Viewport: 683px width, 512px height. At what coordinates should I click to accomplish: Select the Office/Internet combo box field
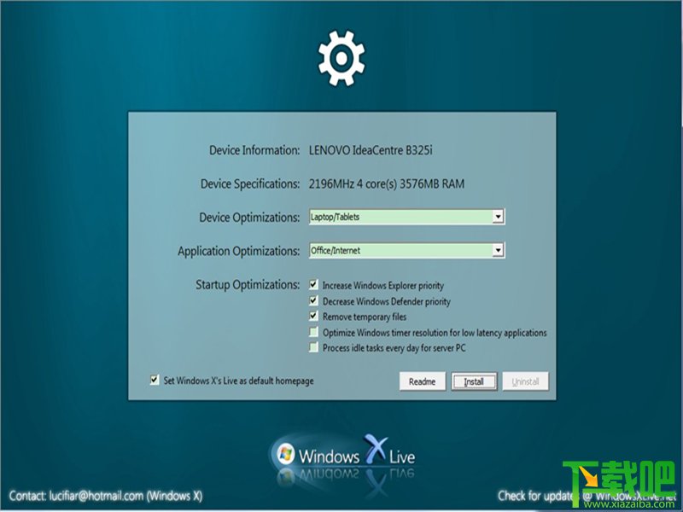[407, 250]
